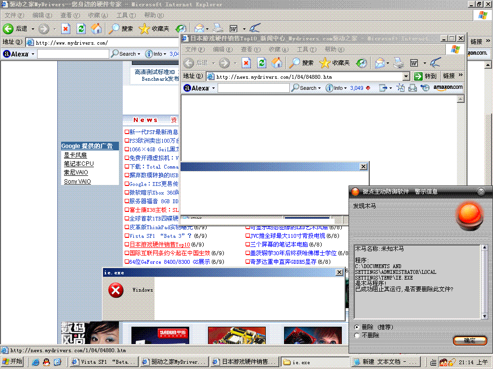Click Print icon in background IE window toolbar

click(x=218, y=28)
